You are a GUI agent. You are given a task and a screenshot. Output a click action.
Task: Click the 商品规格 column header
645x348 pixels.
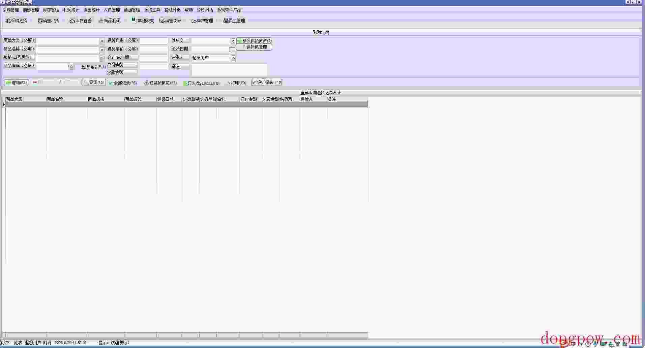pyautogui.click(x=106, y=99)
